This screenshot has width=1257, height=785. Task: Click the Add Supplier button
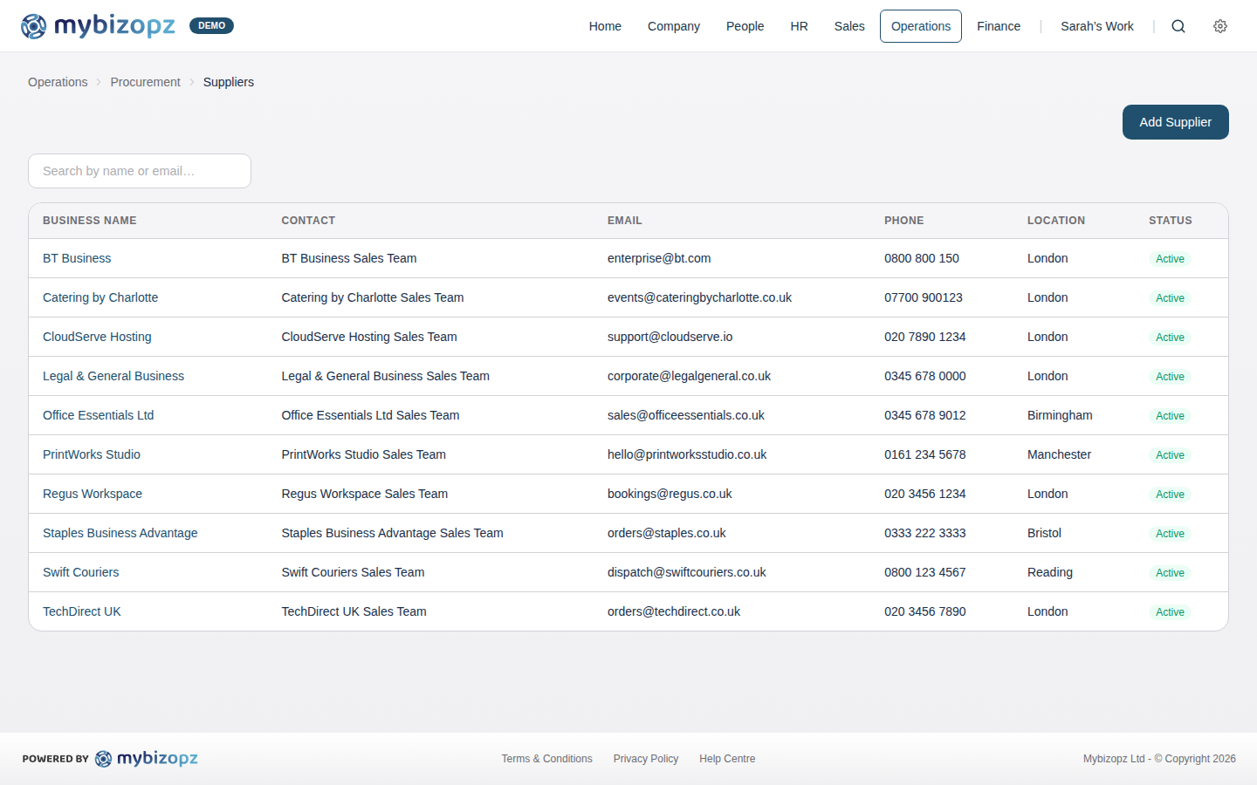click(x=1176, y=122)
